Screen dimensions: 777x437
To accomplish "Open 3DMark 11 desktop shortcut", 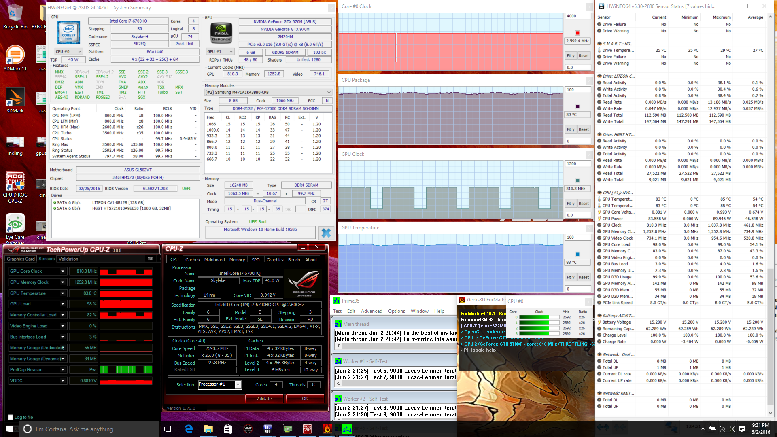I will [x=15, y=59].
